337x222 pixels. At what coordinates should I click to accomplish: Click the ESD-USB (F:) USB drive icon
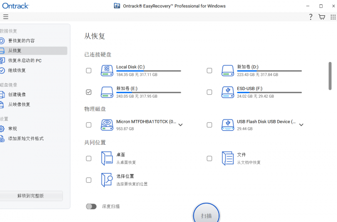[228, 92]
